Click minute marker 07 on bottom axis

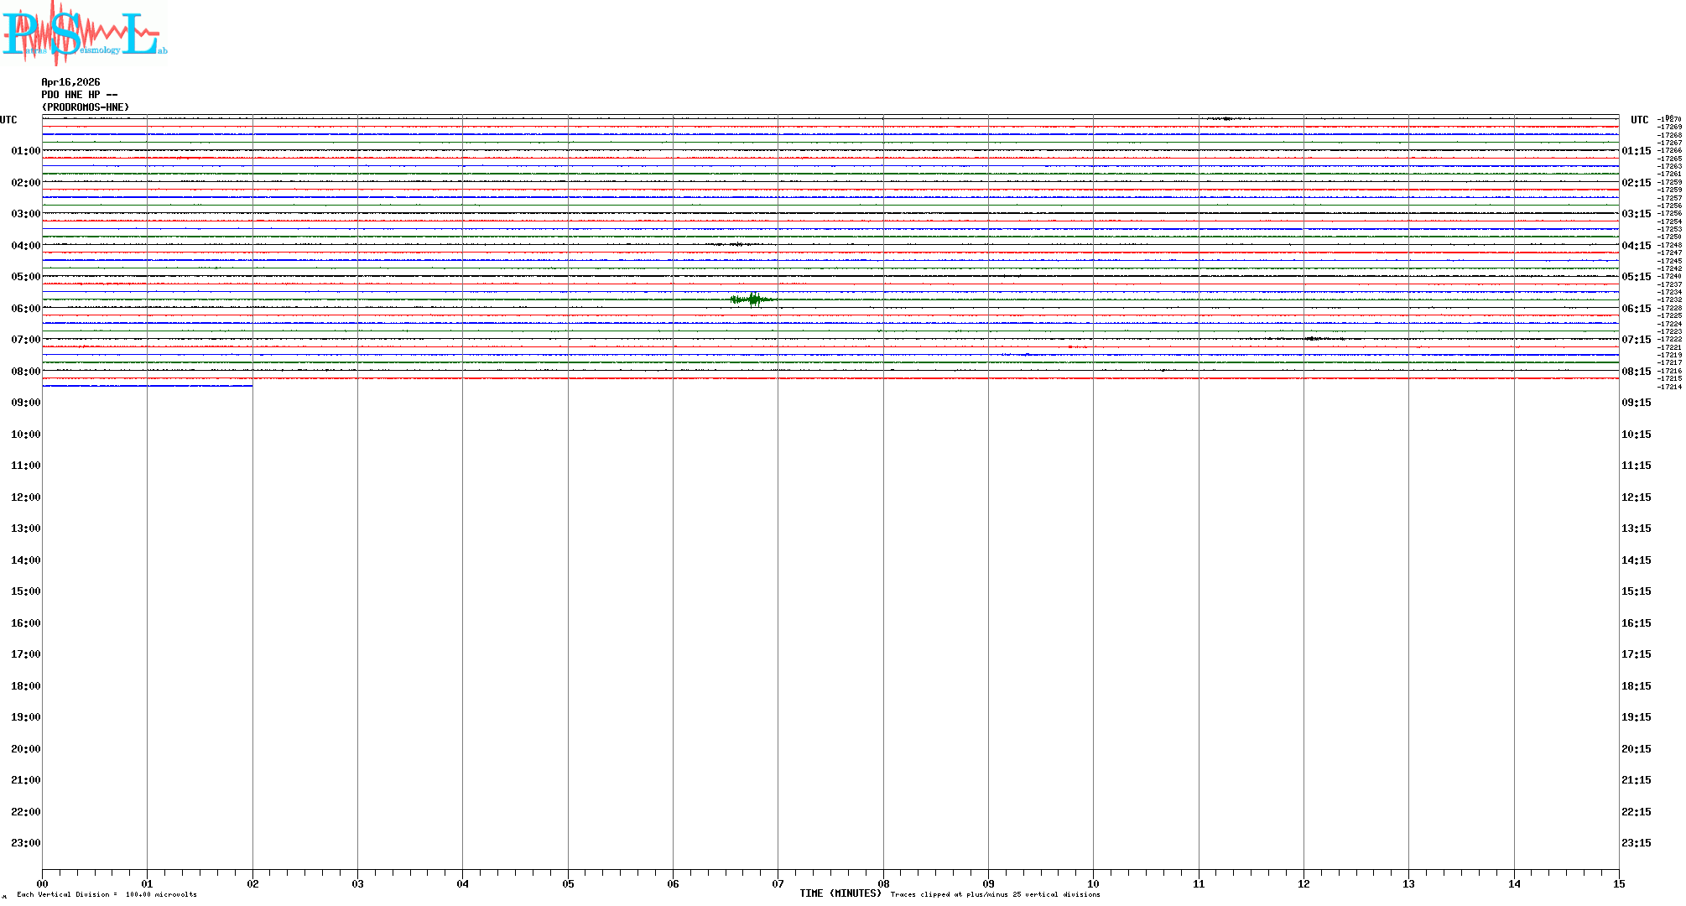tap(778, 883)
